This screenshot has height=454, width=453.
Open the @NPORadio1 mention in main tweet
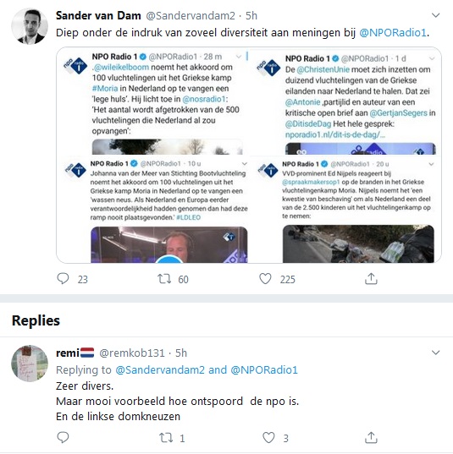coord(393,32)
